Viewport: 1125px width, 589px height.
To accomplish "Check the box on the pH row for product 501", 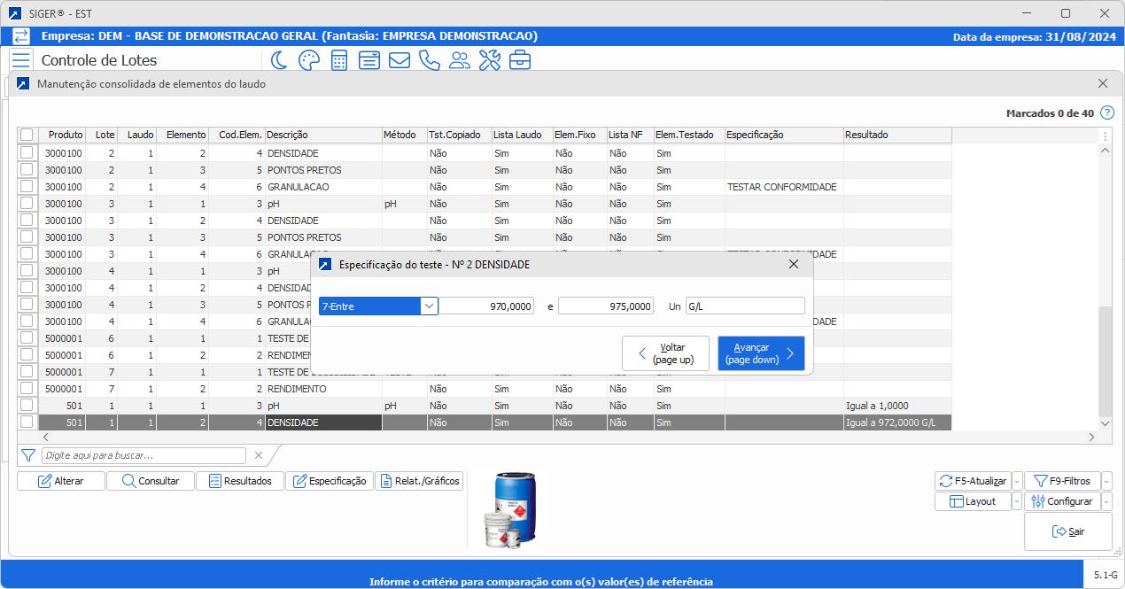I will click(x=27, y=406).
